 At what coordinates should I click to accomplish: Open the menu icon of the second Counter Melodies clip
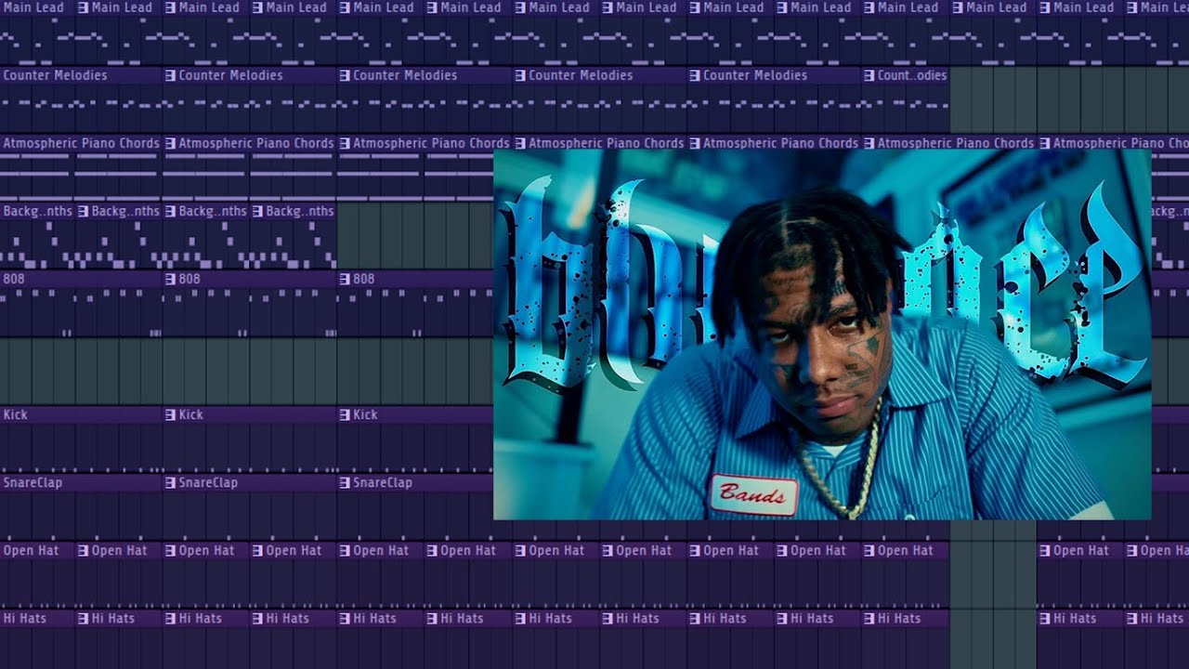click(x=170, y=75)
